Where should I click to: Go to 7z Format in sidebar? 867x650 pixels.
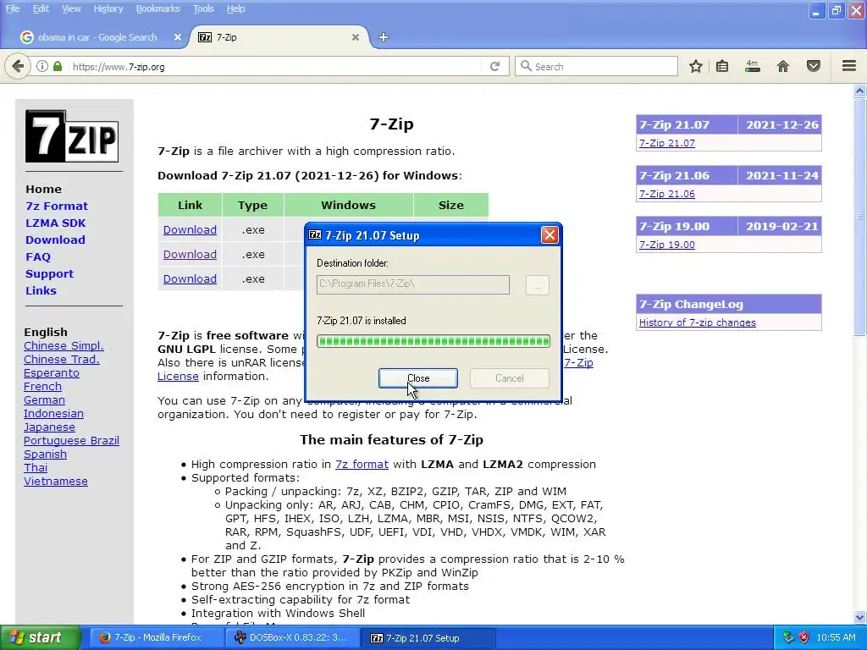coord(57,206)
